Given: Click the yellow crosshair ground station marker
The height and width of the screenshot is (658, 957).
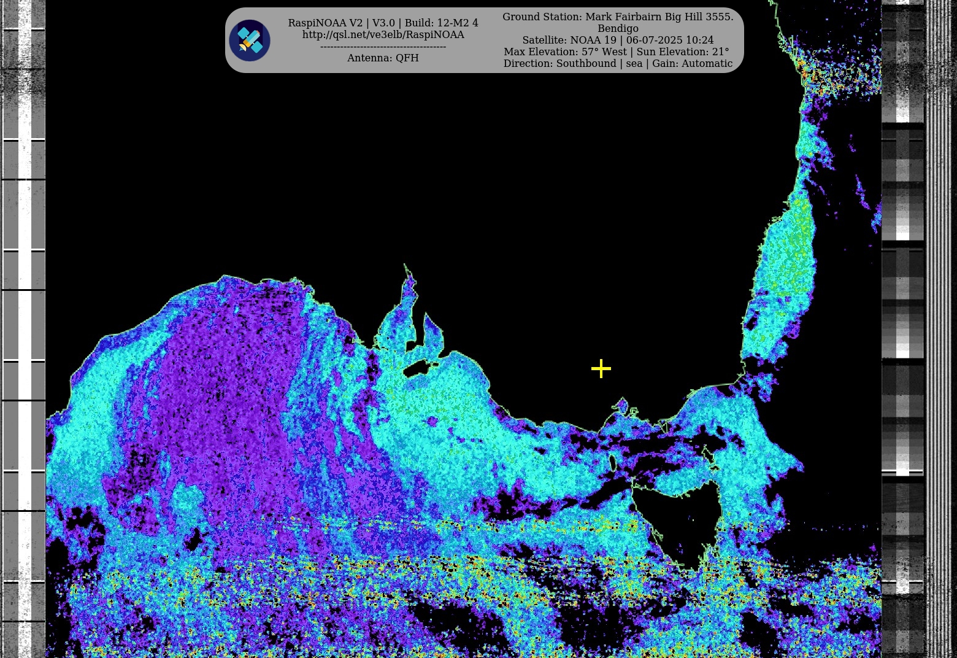Looking at the screenshot, I should [601, 368].
